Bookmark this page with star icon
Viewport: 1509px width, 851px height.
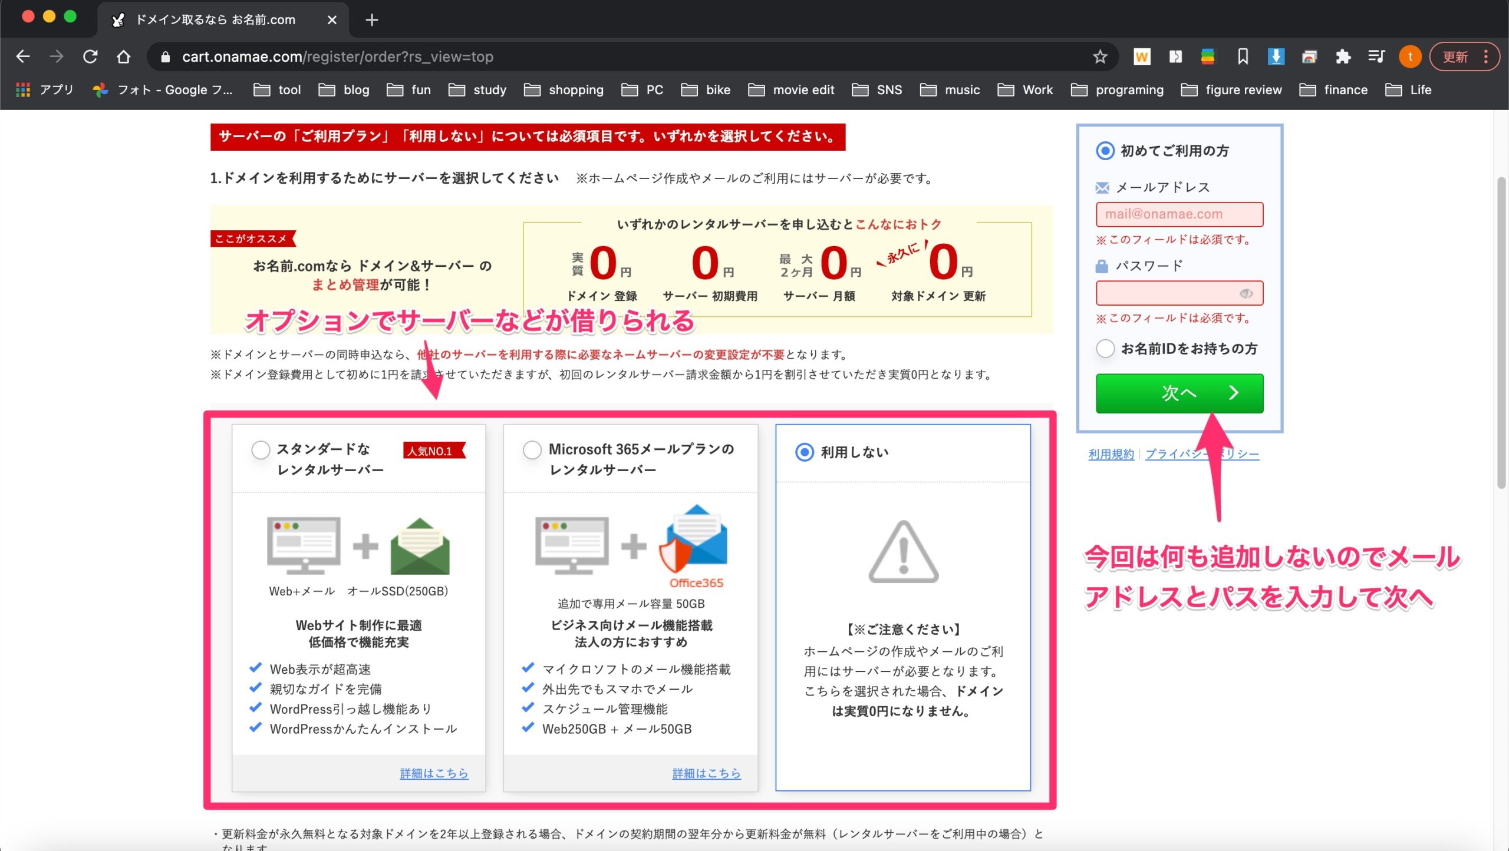1099,57
